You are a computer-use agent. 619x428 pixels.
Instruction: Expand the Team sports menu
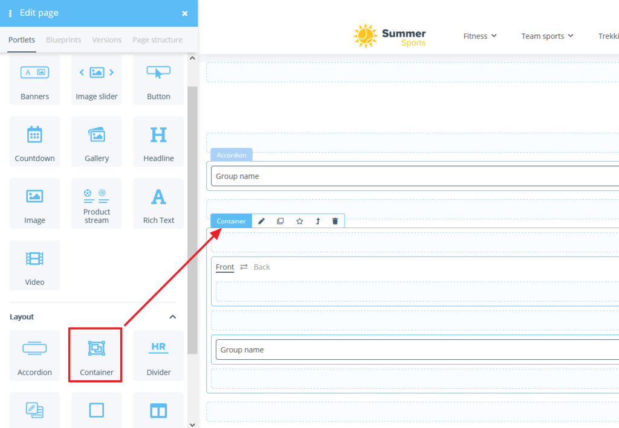click(x=547, y=36)
